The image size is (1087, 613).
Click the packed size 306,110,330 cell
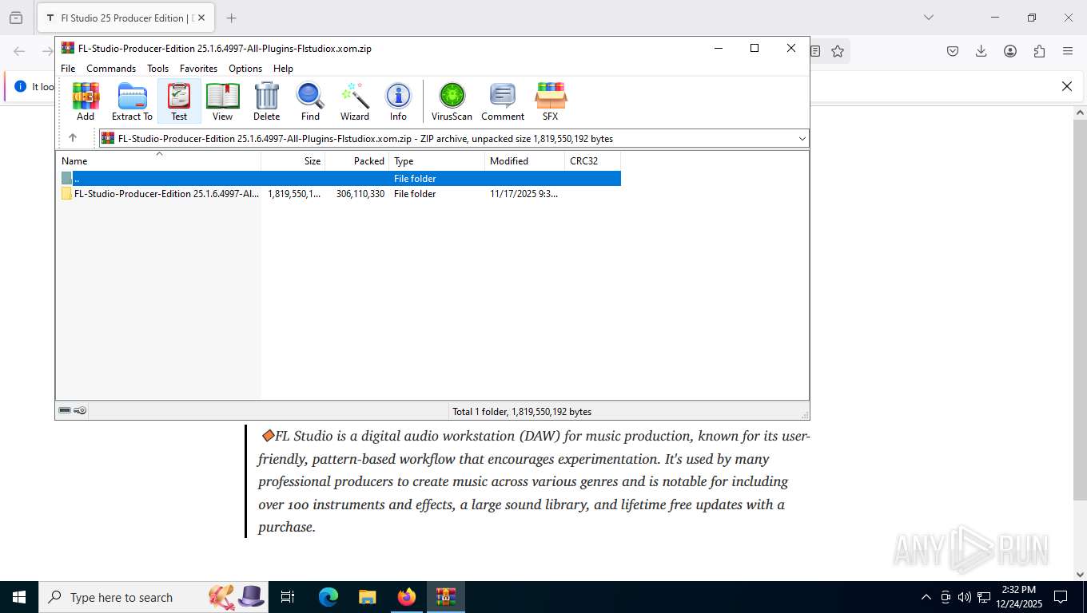tap(360, 194)
